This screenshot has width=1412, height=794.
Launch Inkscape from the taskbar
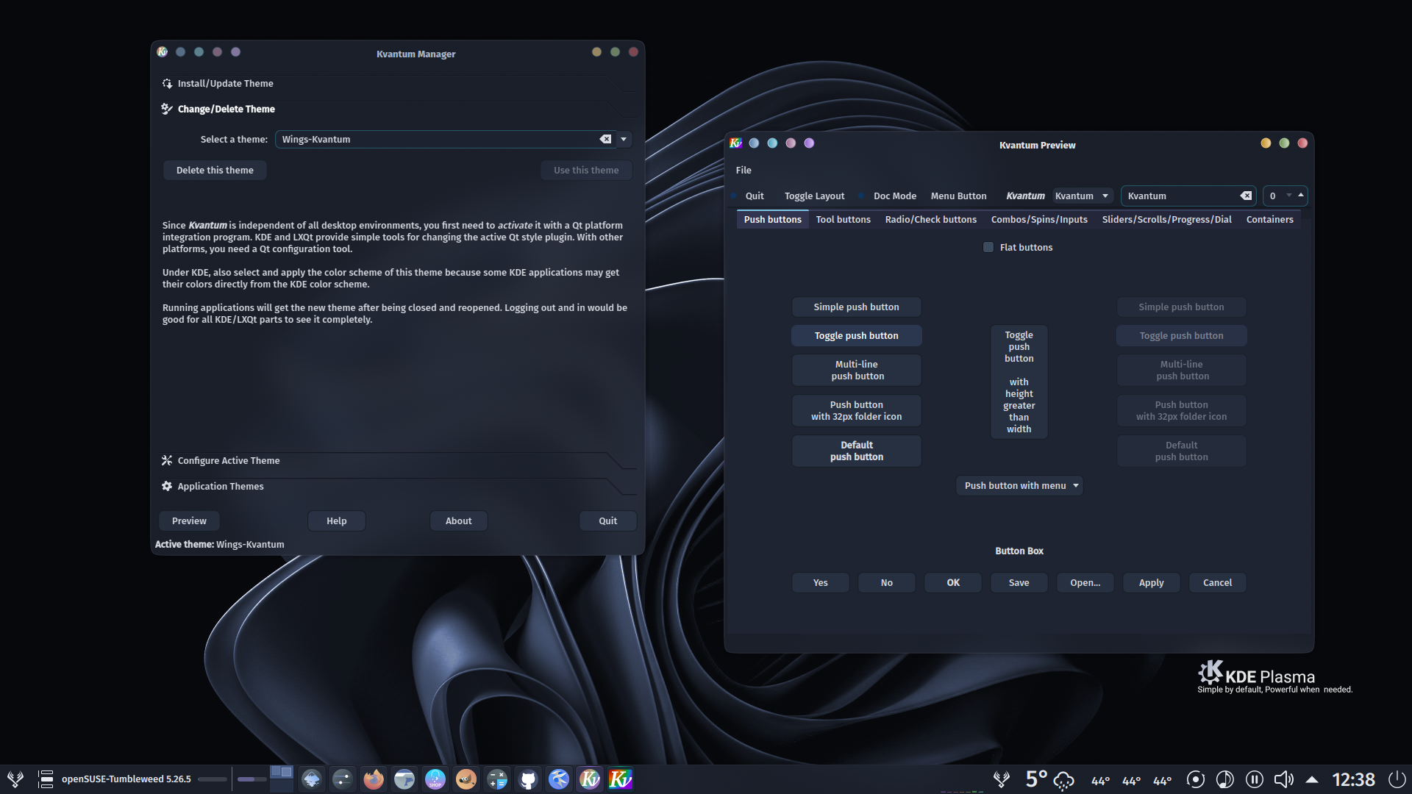pyautogui.click(x=312, y=779)
